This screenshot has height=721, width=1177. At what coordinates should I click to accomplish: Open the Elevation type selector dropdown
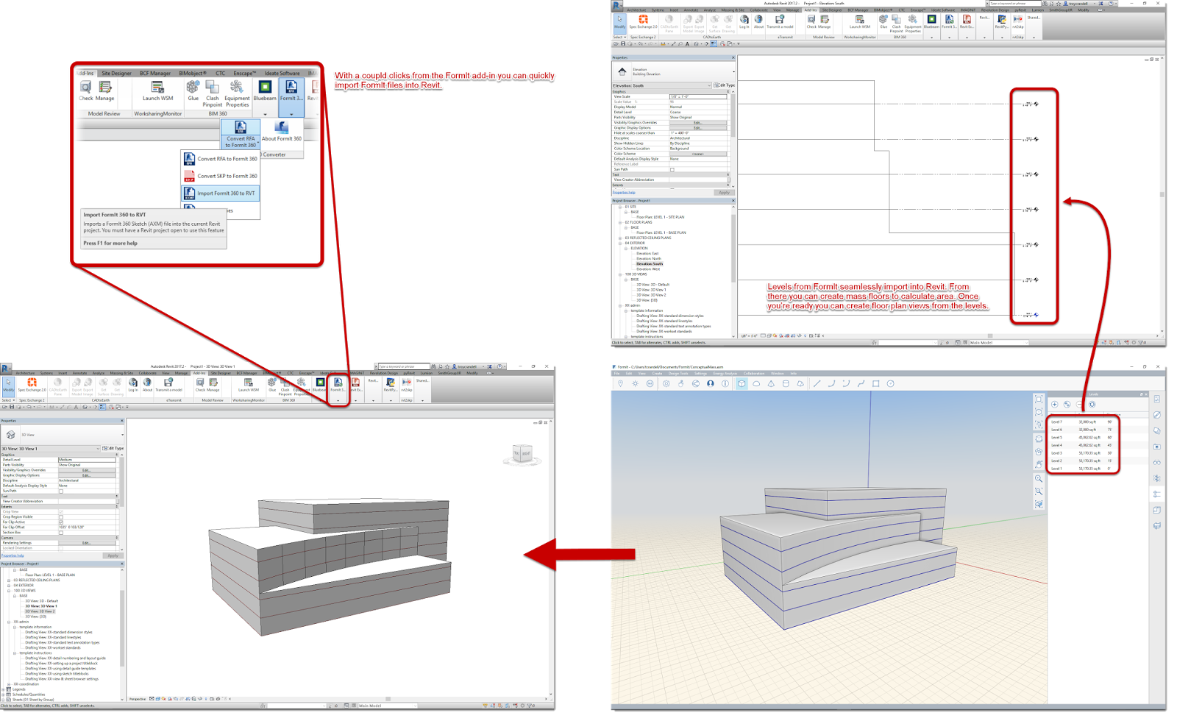(x=710, y=85)
